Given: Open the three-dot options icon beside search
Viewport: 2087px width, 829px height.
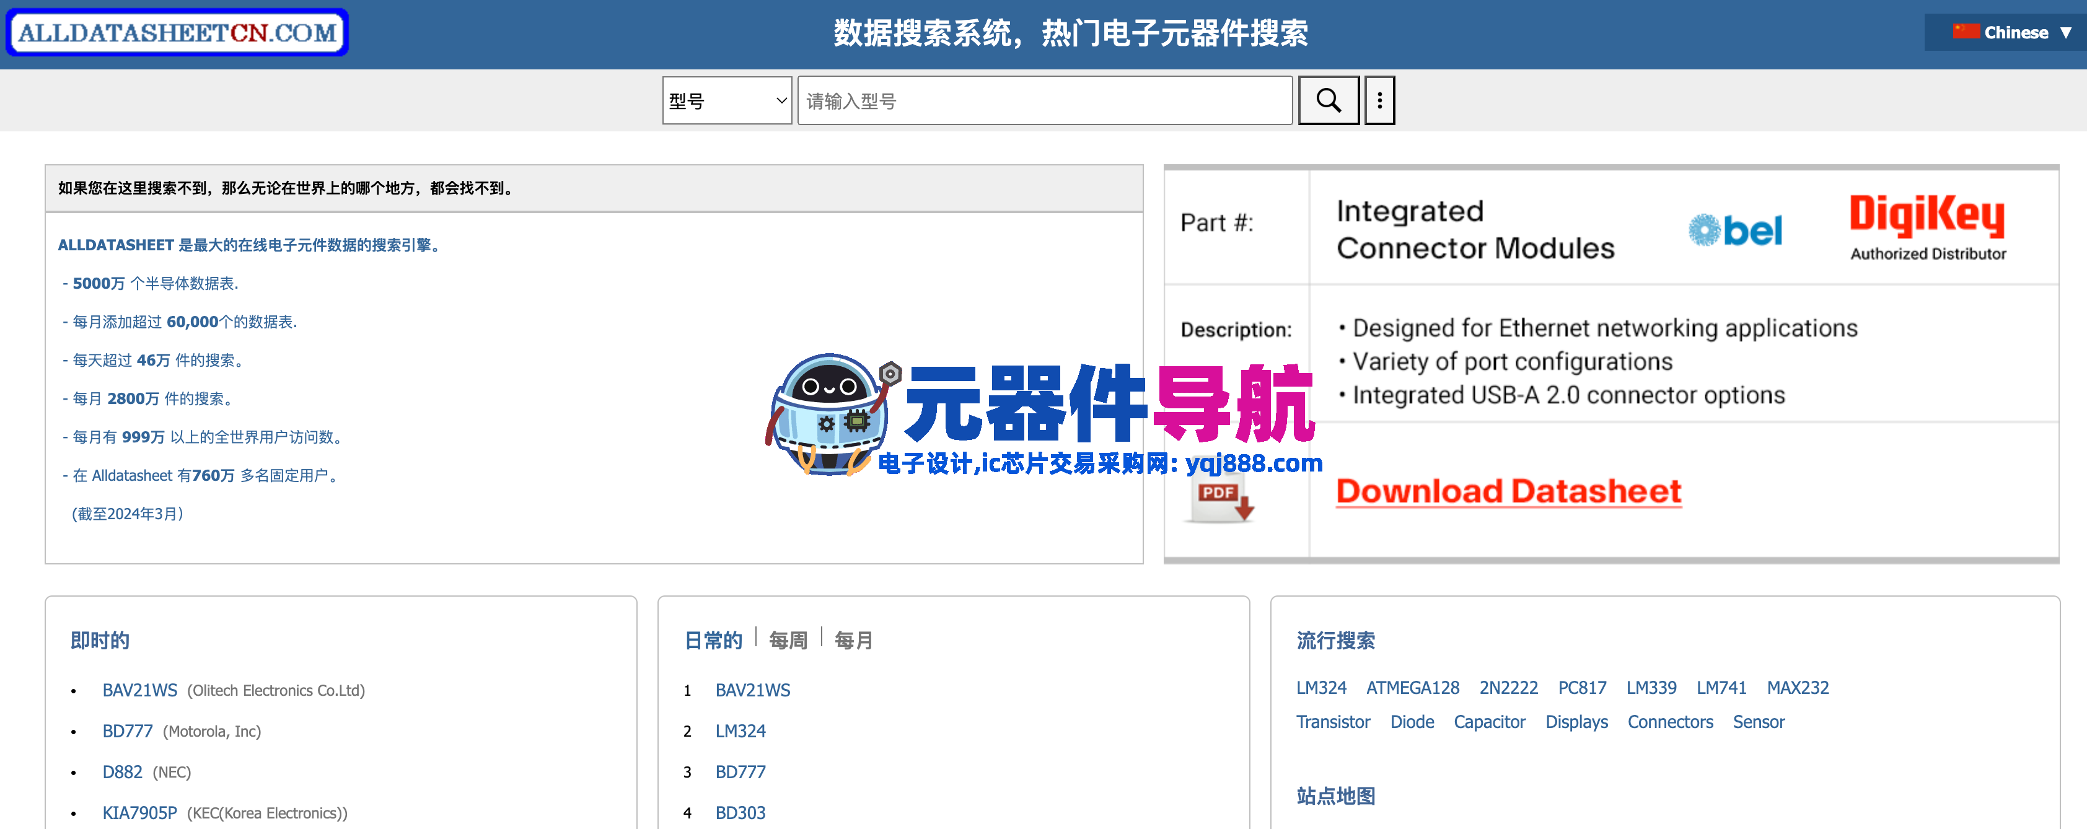Looking at the screenshot, I should point(1379,100).
